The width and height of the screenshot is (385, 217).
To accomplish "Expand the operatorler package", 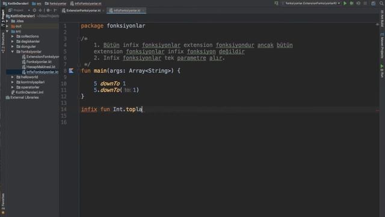I will tap(13, 87).
